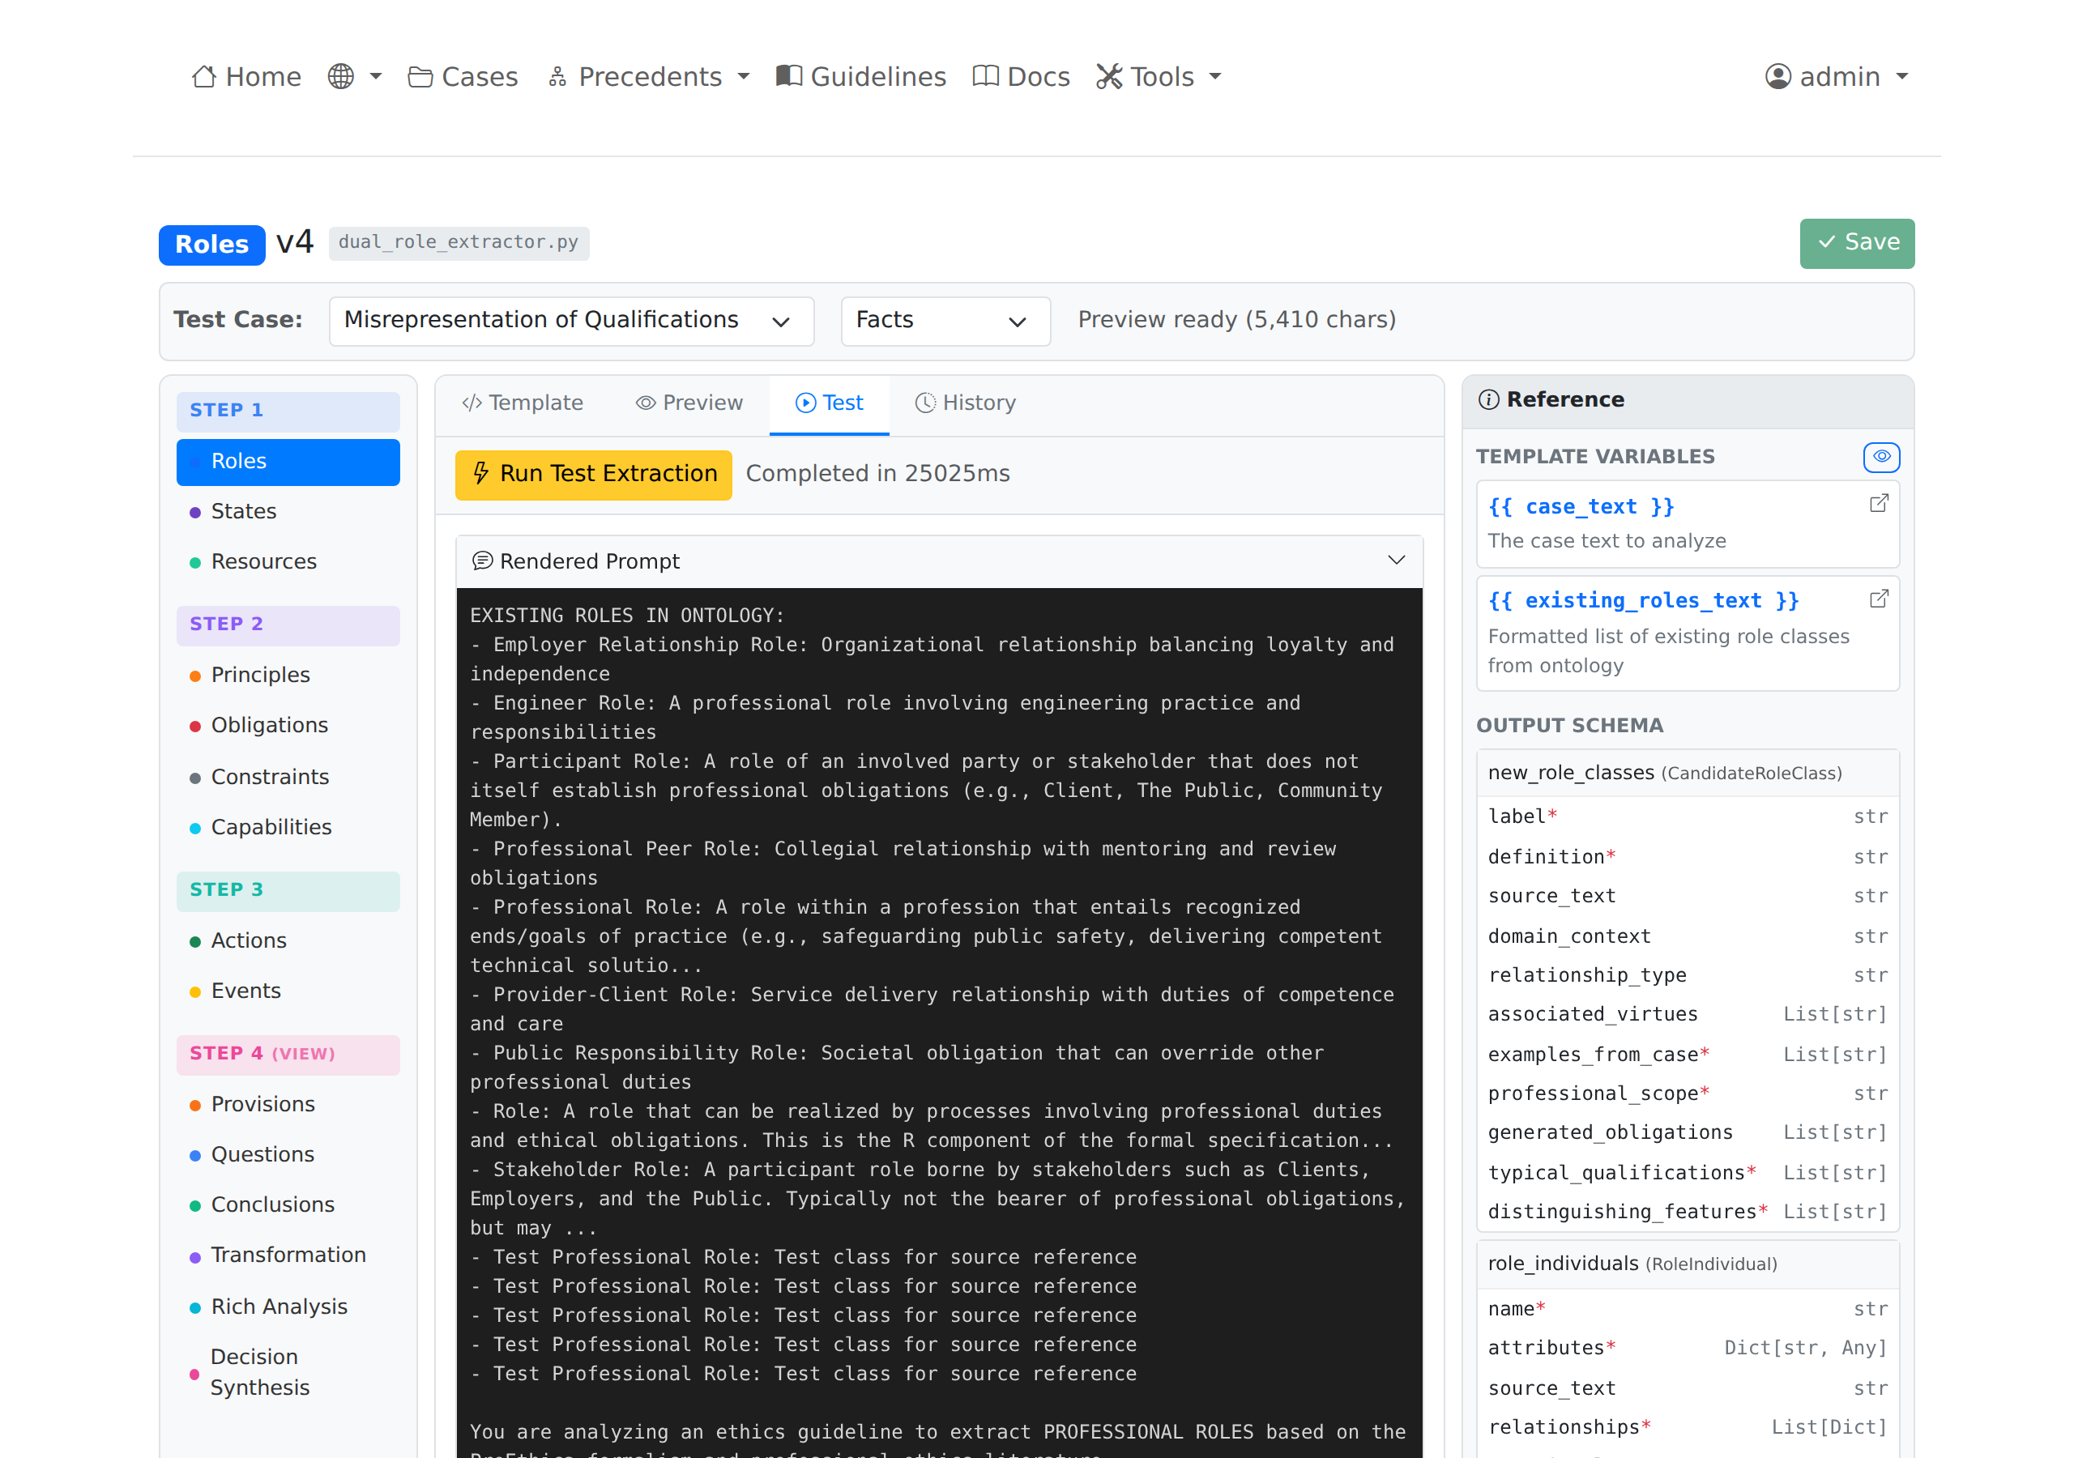Image resolution: width=2074 pixels, height=1458 pixels.
Task: Open case_text variable external link icon
Action: coord(1879,504)
